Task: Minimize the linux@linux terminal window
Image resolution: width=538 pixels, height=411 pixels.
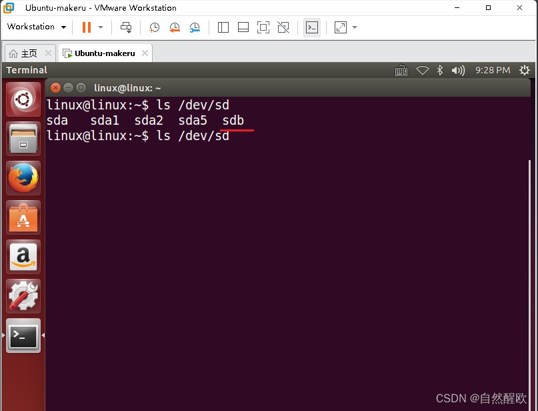Action: [68, 88]
